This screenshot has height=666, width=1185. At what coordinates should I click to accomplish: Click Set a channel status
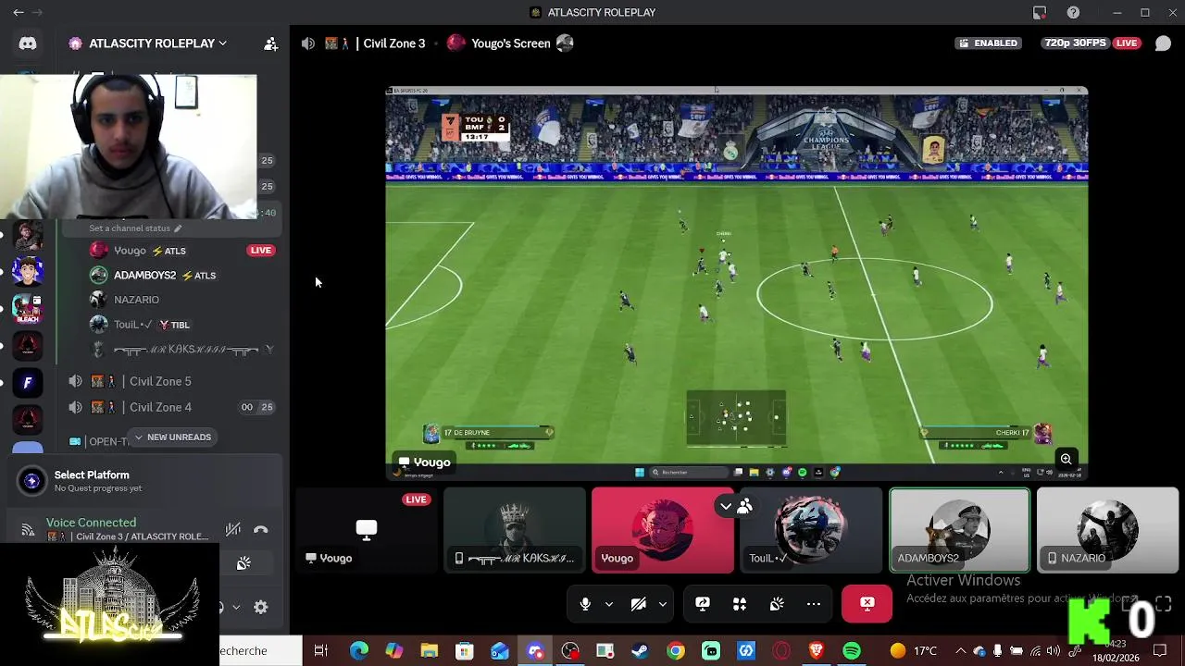(x=130, y=228)
